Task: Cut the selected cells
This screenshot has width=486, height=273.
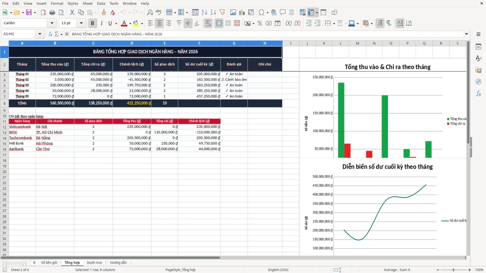Action: pos(72,13)
